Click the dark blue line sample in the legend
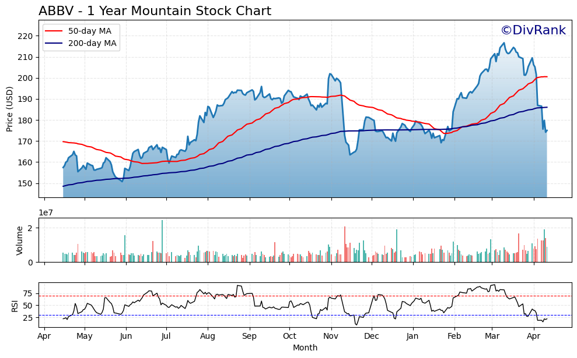 [54, 43]
